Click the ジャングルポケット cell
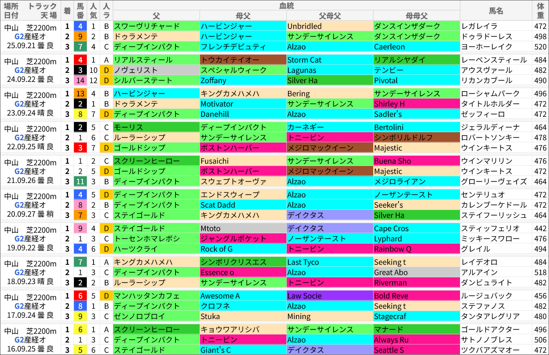Image resolution: width=549 pixels, height=355 pixels. tap(243, 239)
